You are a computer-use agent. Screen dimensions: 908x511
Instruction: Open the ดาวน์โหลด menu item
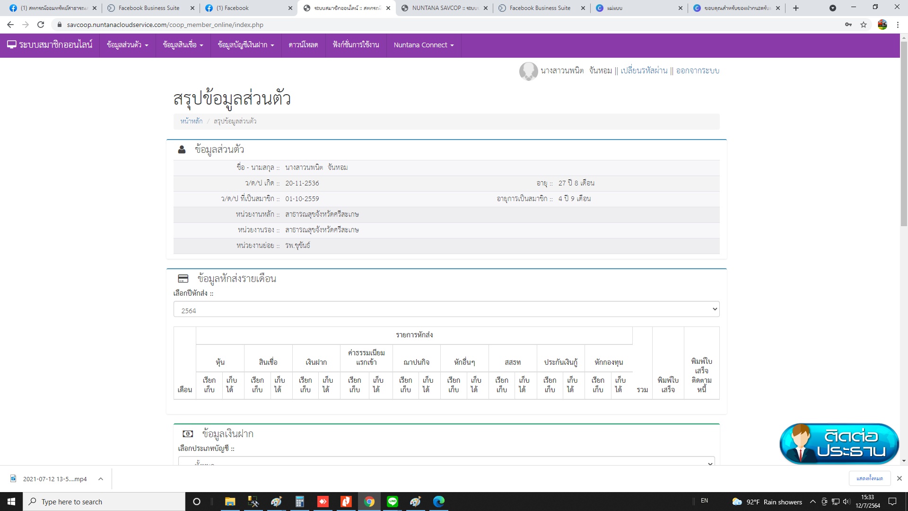(x=303, y=45)
